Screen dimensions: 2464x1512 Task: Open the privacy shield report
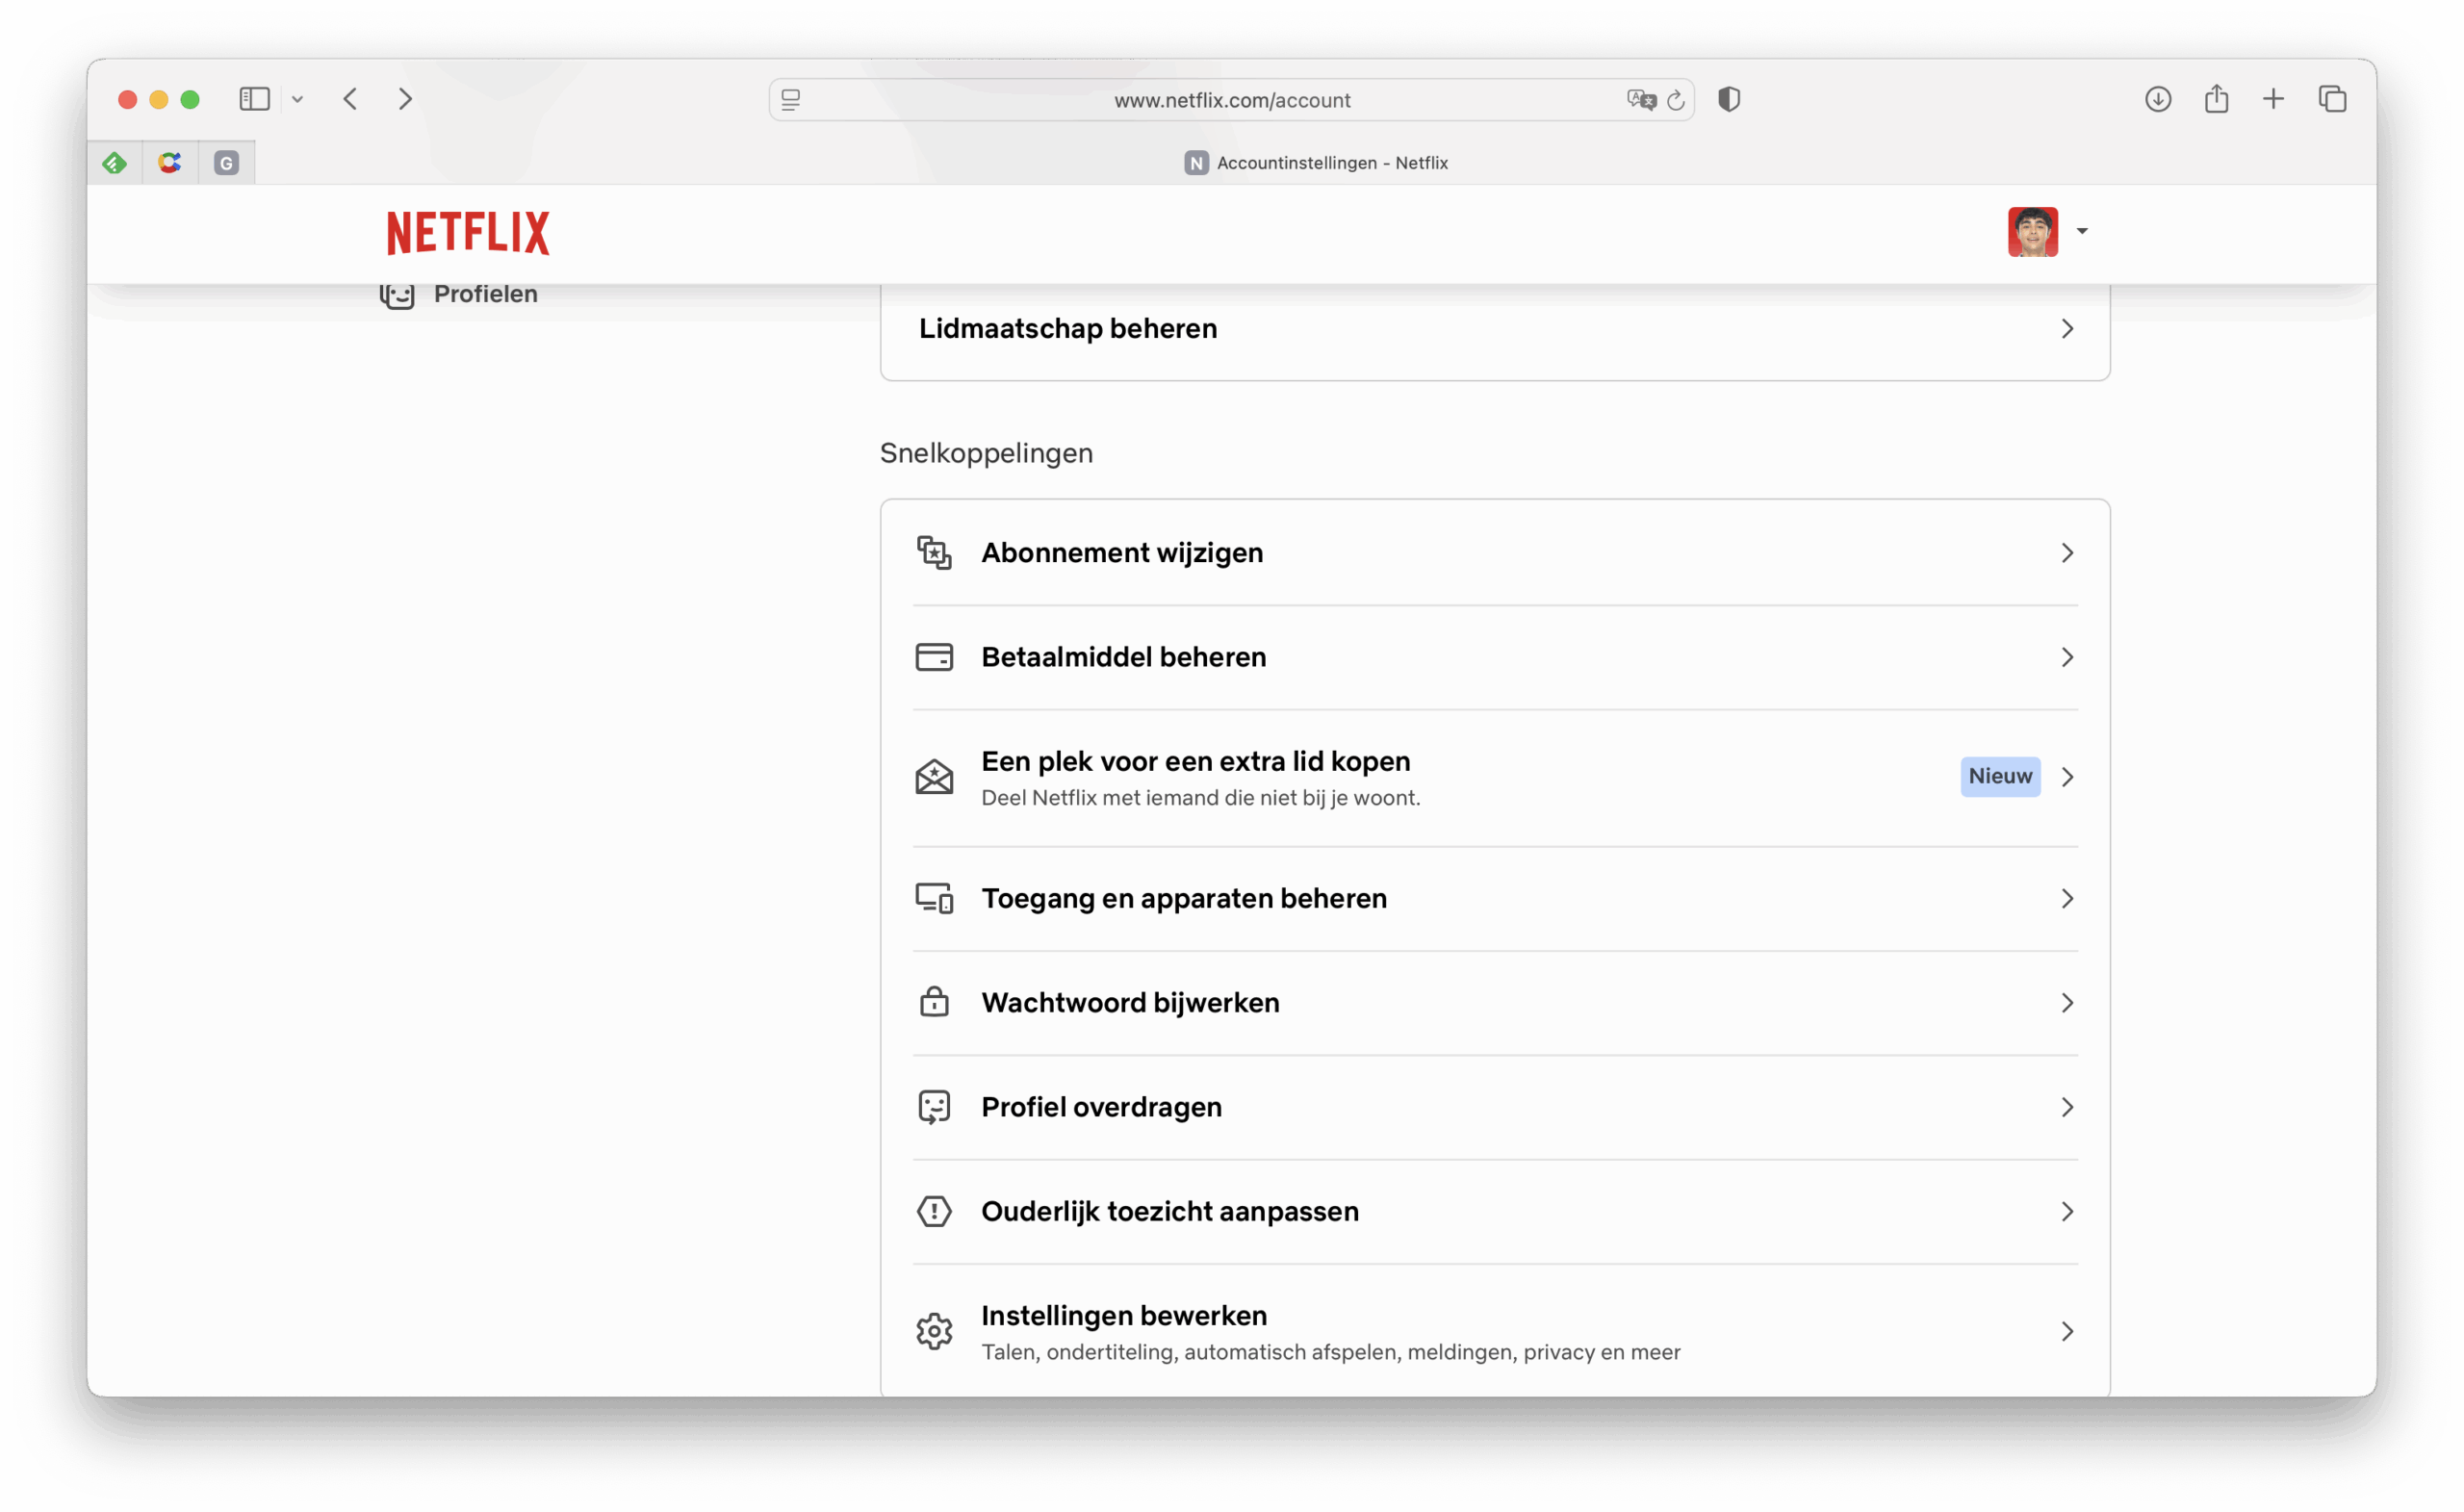[x=1729, y=99]
